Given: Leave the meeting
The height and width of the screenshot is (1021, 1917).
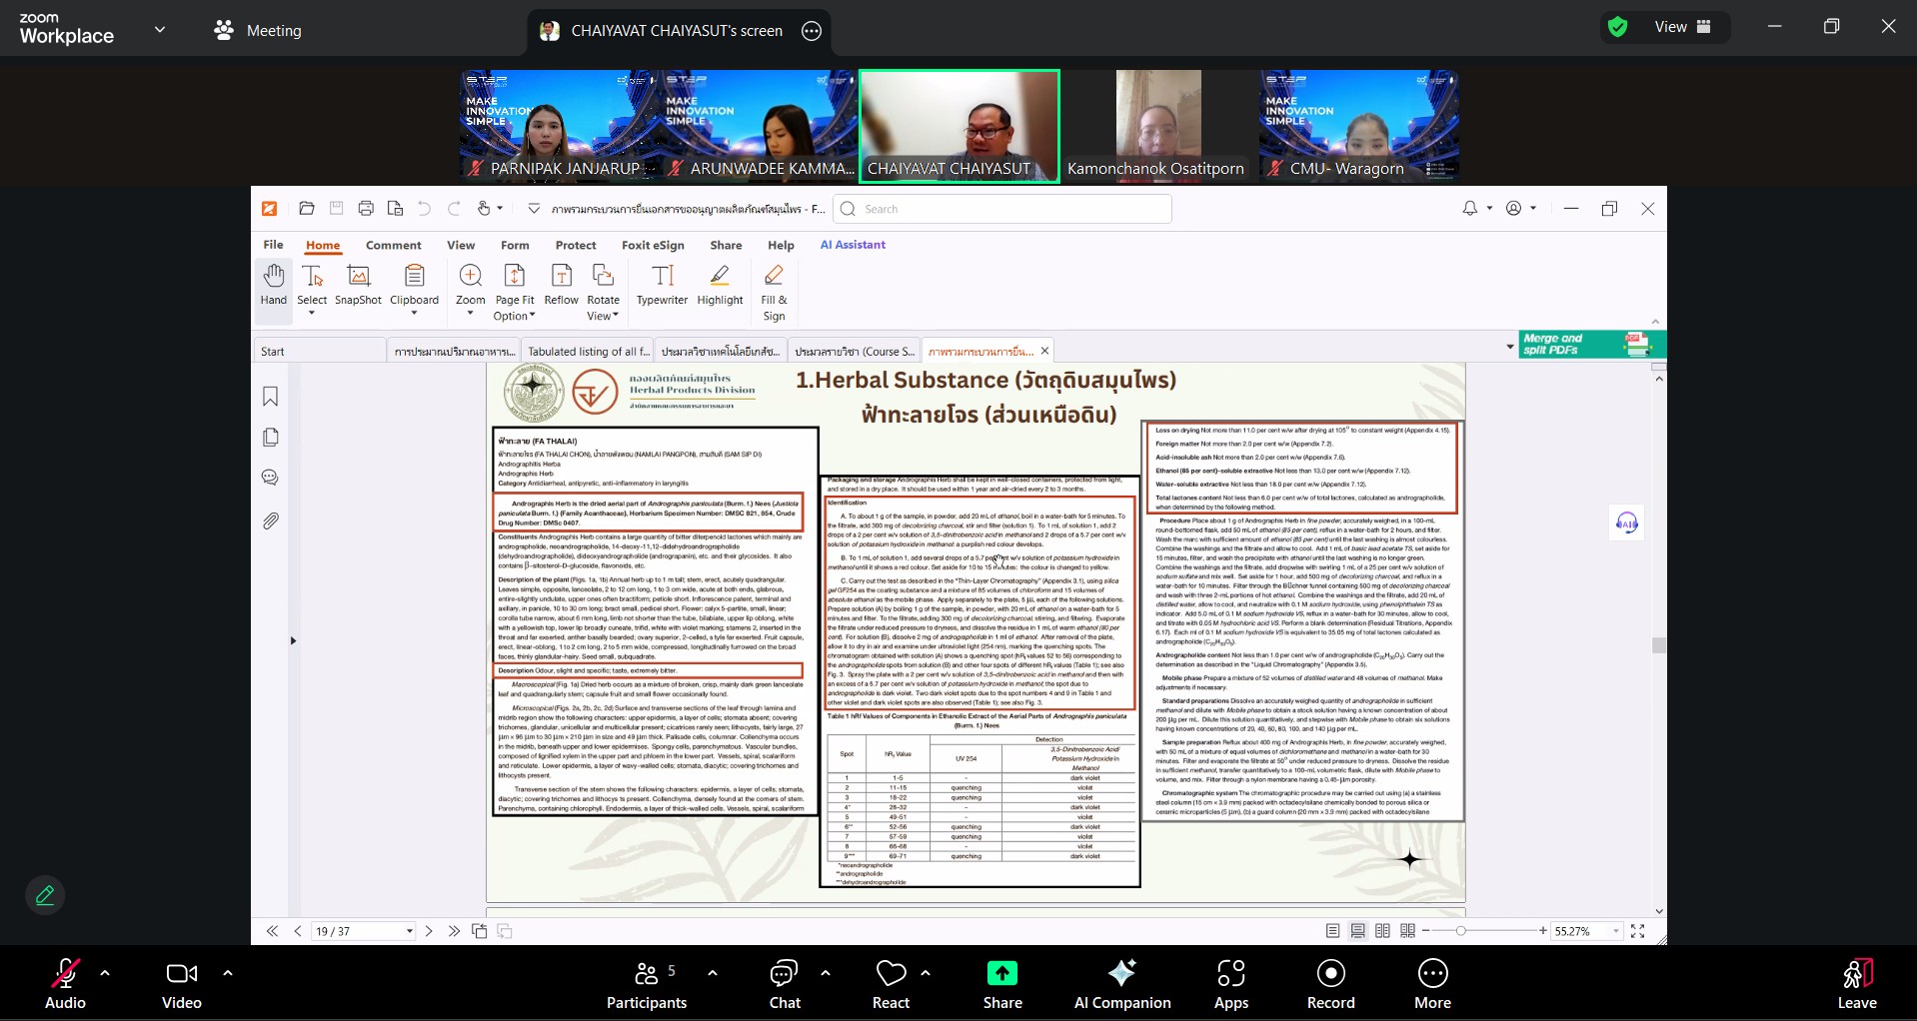Looking at the screenshot, I should 1856,984.
